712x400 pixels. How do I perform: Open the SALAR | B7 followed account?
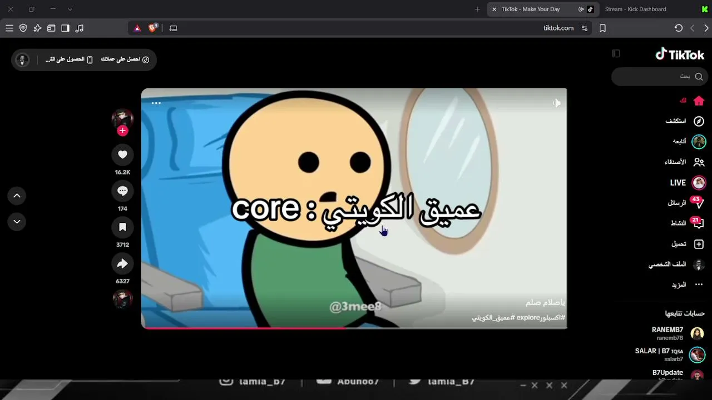pos(670,354)
